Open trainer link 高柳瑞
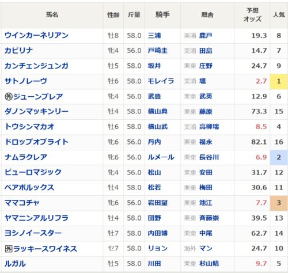 coord(209,127)
